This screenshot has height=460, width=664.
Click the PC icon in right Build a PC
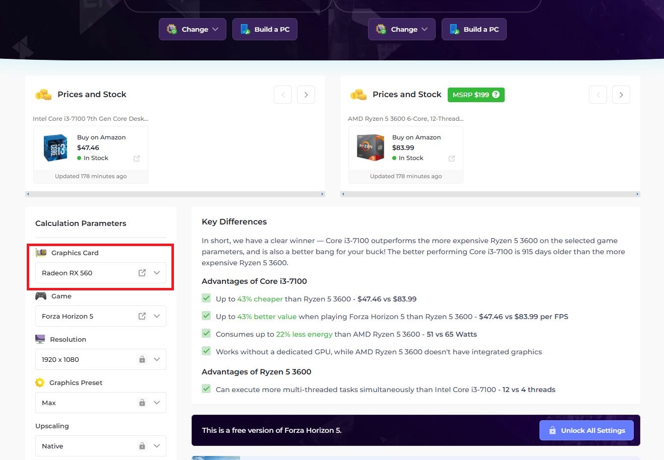[x=454, y=29]
